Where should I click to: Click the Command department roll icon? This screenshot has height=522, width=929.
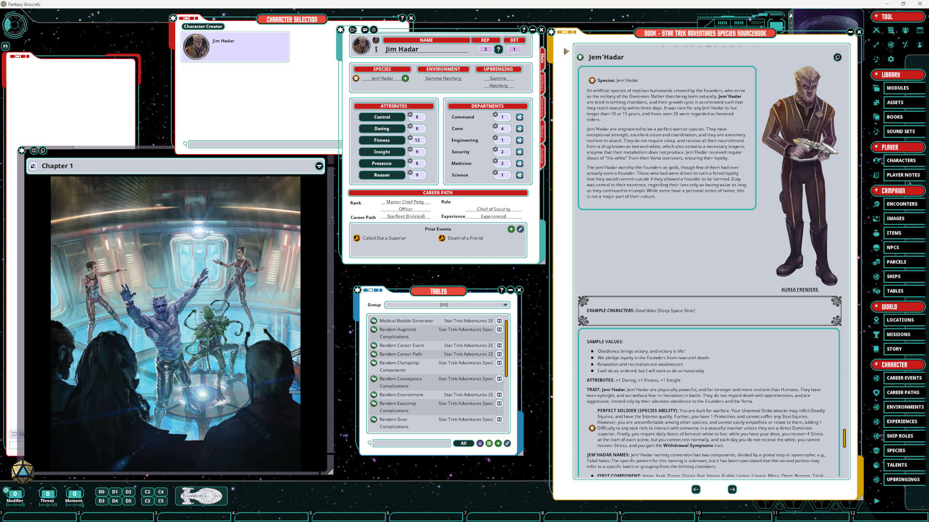(520, 117)
